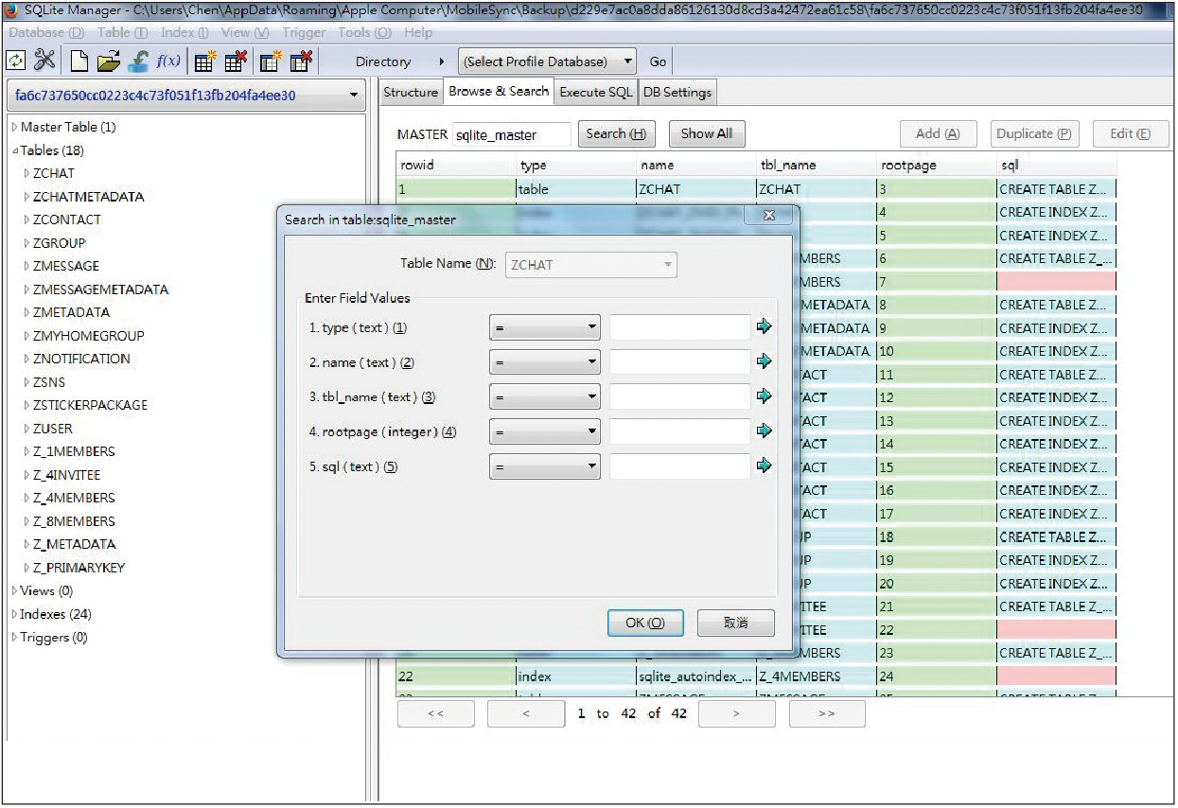Expand the Triggers (0) node

[x=14, y=638]
